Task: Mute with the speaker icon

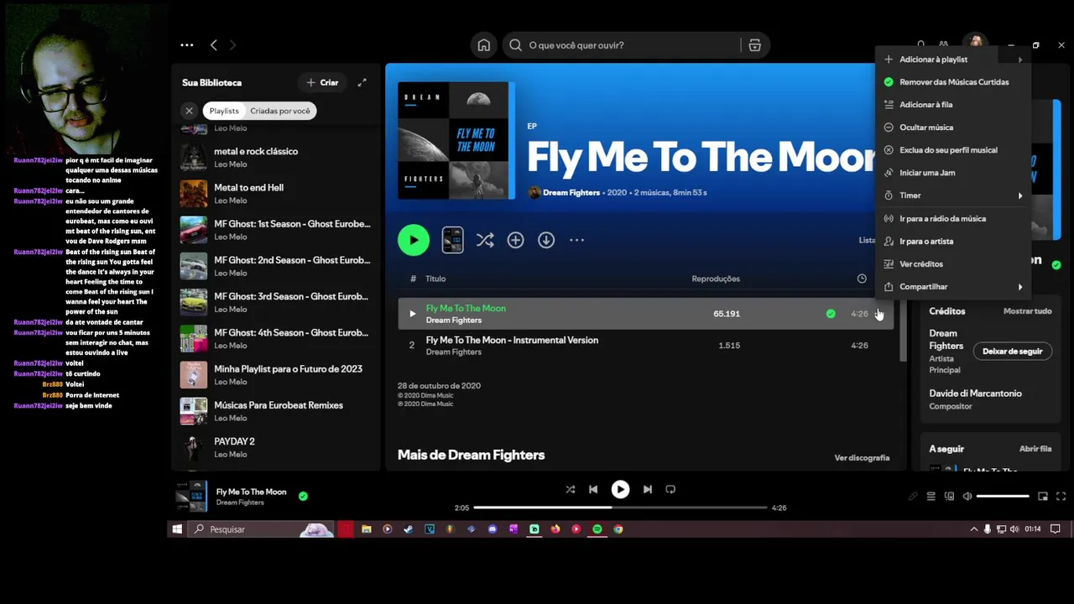Action: coord(967,497)
